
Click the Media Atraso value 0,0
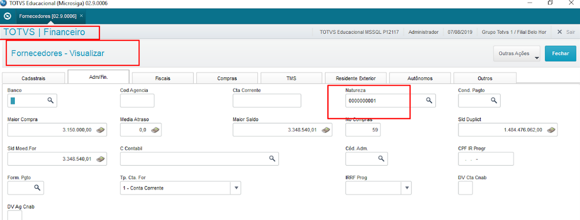click(142, 130)
